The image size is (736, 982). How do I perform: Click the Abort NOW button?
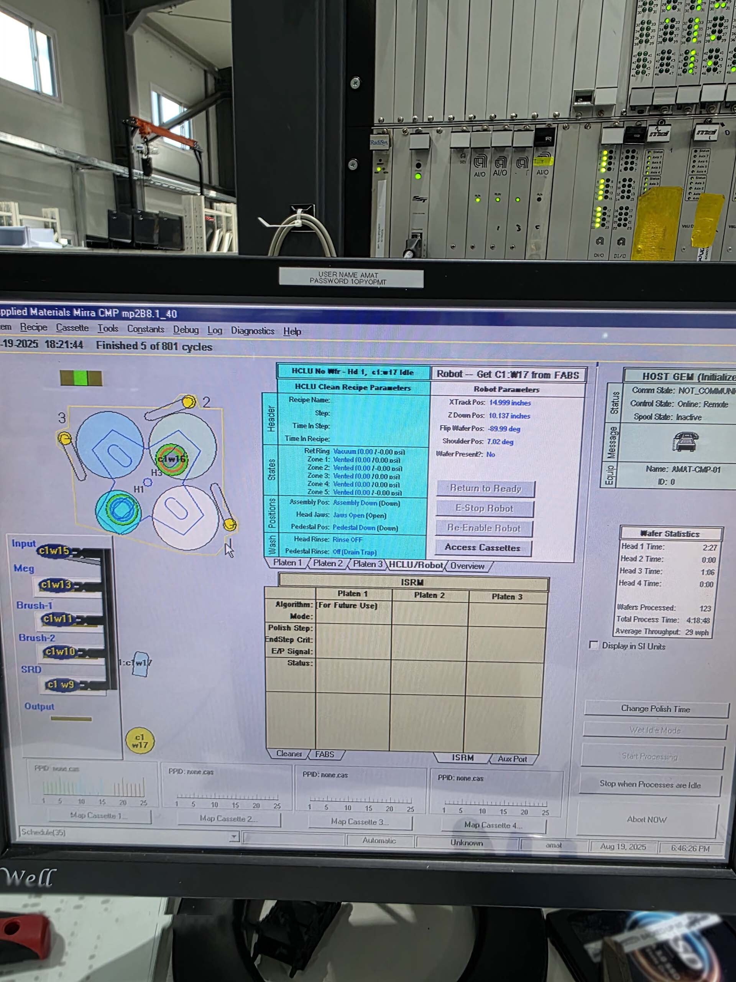coord(647,819)
